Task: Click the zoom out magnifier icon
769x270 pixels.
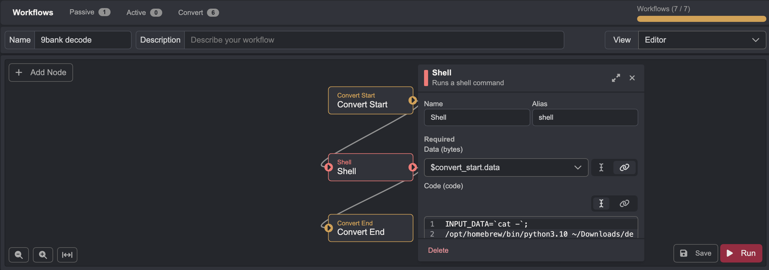Action: [x=18, y=255]
